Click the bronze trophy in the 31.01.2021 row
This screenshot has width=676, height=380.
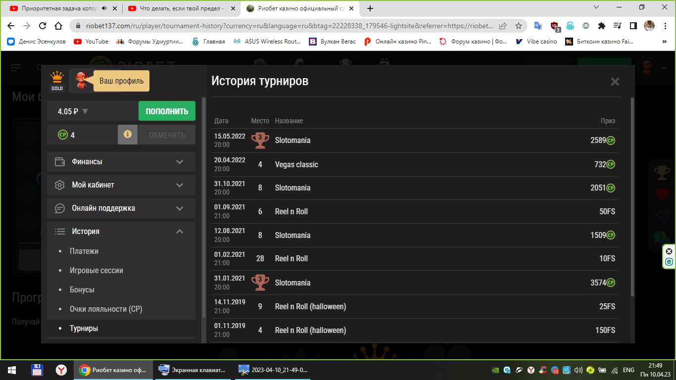pos(260,283)
